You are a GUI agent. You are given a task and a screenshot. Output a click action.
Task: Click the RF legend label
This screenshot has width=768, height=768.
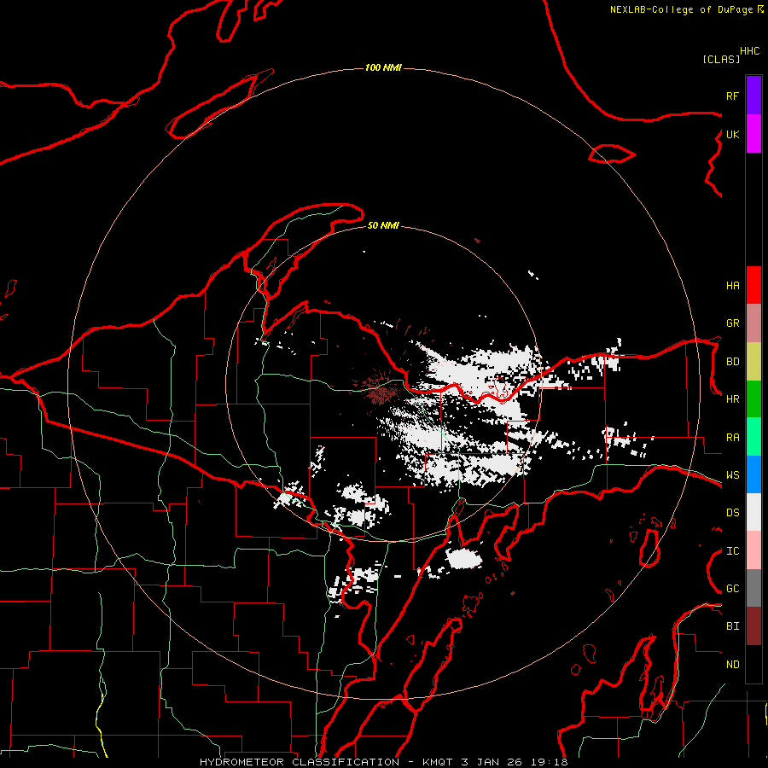(x=732, y=96)
